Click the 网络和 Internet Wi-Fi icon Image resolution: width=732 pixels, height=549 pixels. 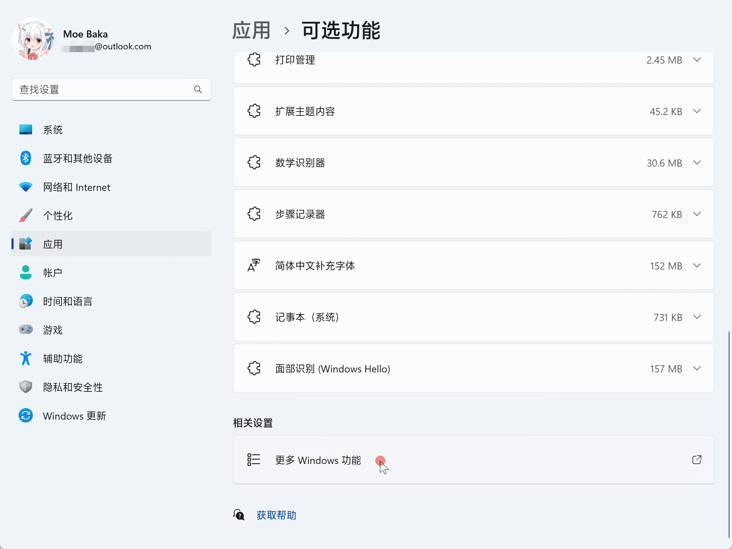click(x=25, y=187)
